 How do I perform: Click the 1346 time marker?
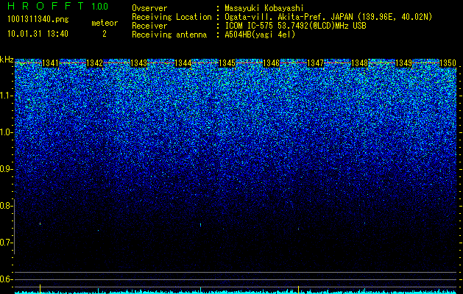click(271, 63)
